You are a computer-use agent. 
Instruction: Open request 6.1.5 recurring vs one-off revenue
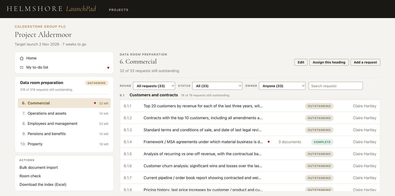tap(250, 154)
